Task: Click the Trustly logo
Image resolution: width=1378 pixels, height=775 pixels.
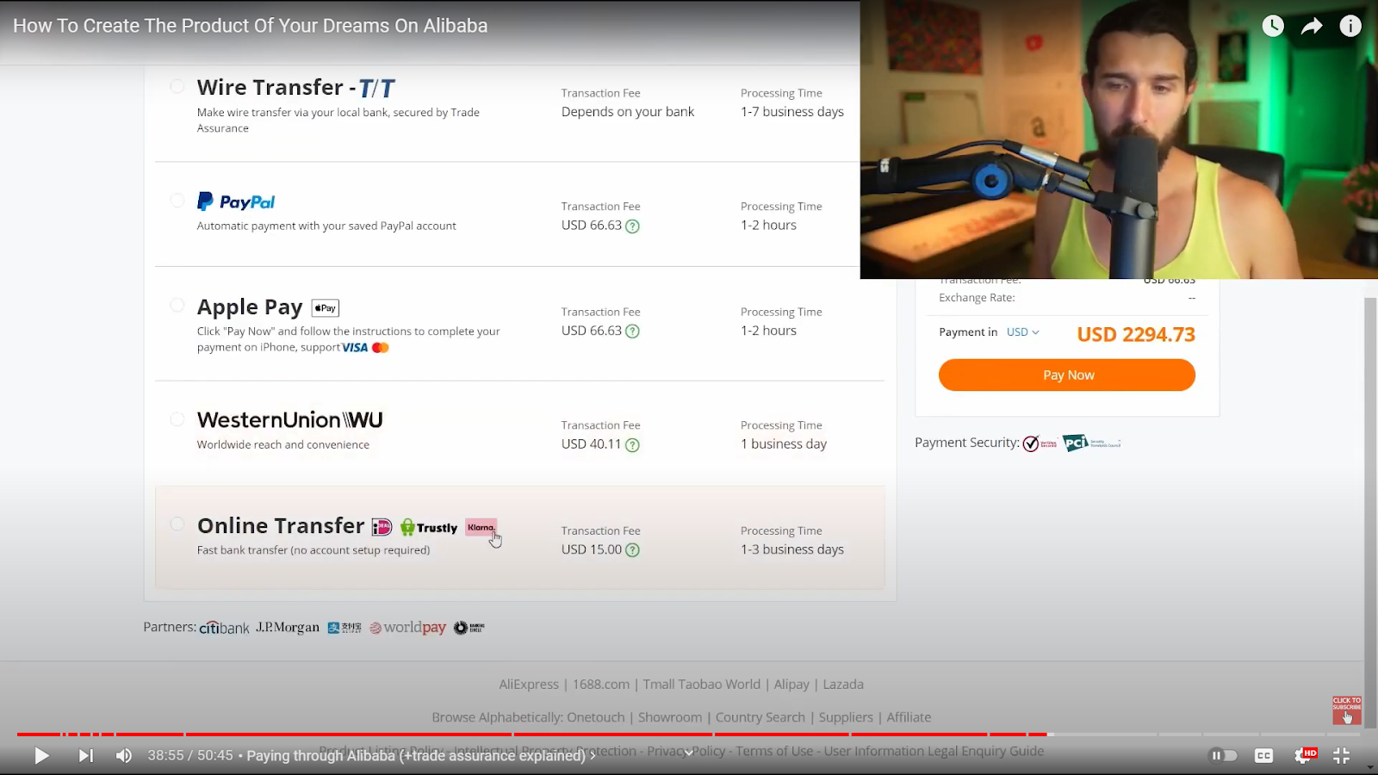Action: (x=429, y=528)
